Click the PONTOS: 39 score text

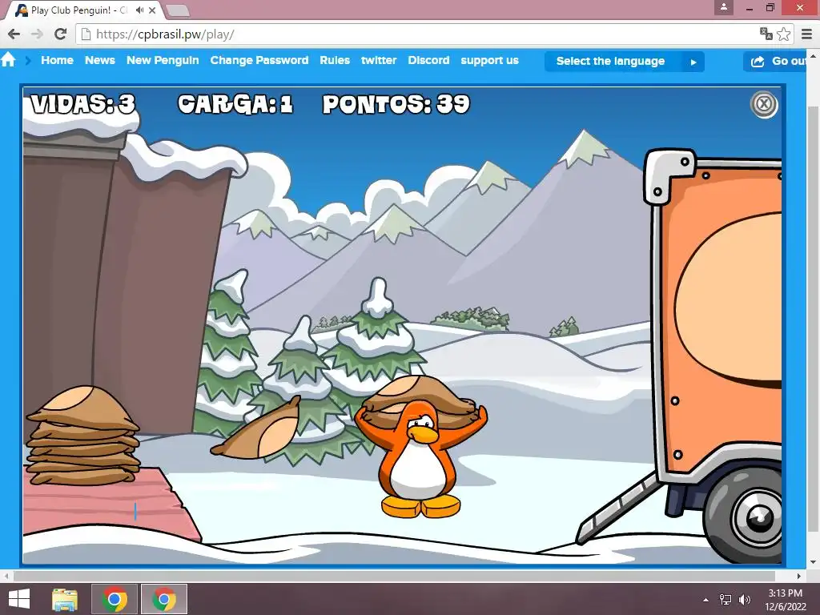tap(396, 104)
